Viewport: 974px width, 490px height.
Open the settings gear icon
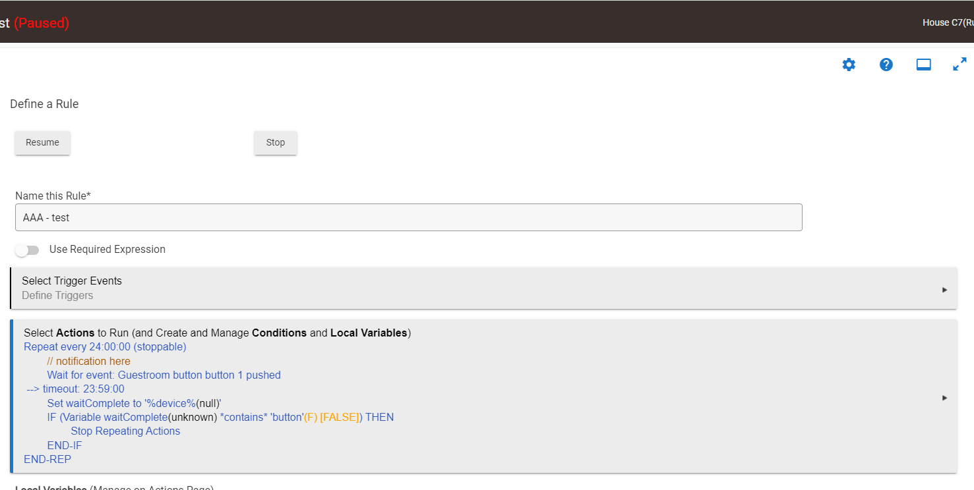click(849, 65)
